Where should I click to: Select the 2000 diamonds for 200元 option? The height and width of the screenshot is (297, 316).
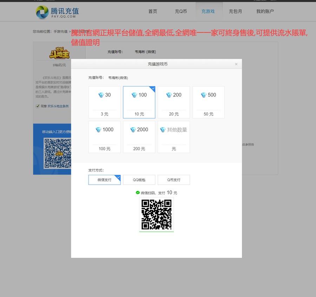click(x=139, y=137)
